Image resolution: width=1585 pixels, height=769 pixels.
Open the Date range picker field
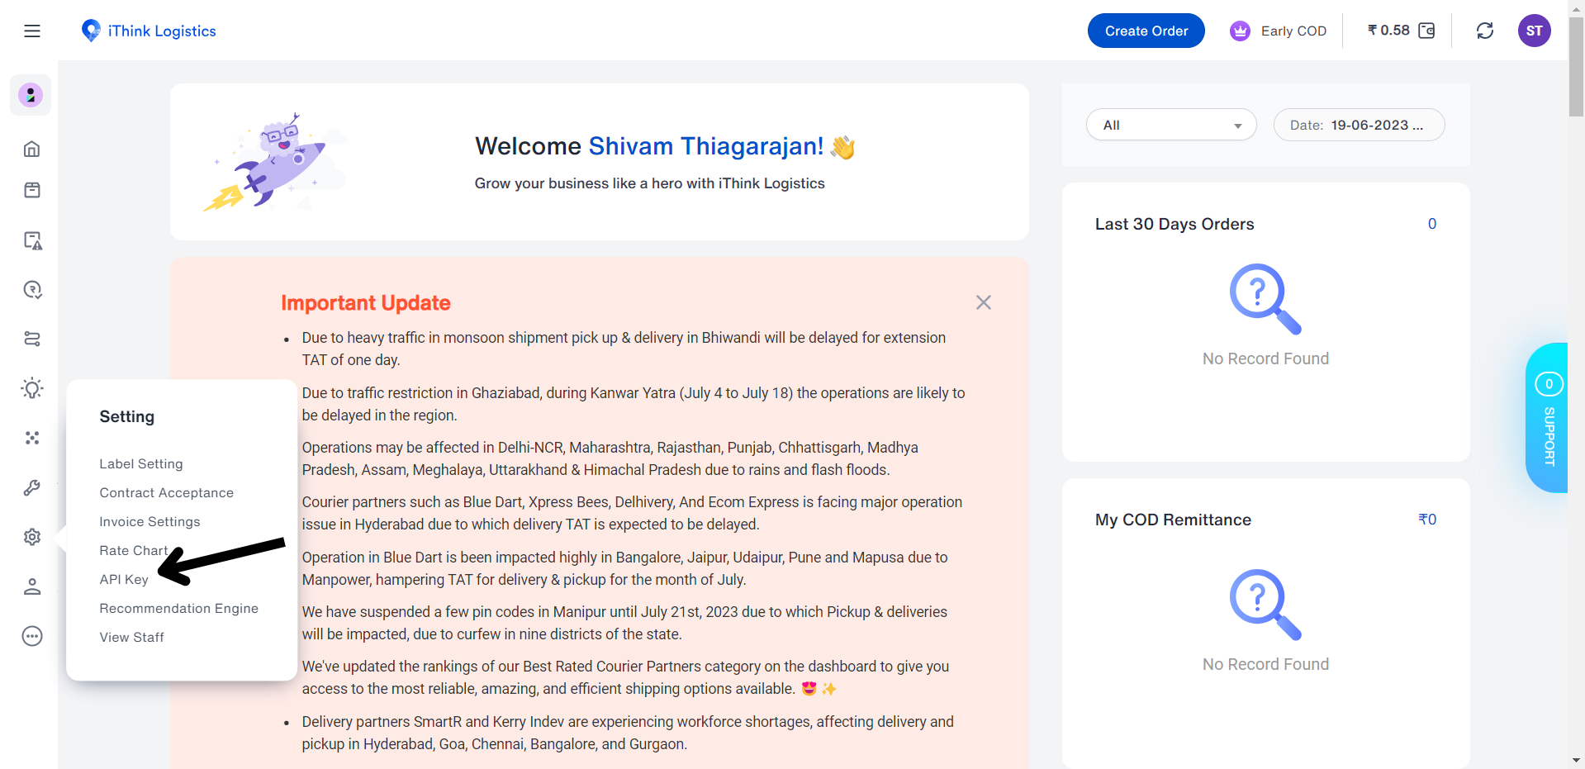1359,125
